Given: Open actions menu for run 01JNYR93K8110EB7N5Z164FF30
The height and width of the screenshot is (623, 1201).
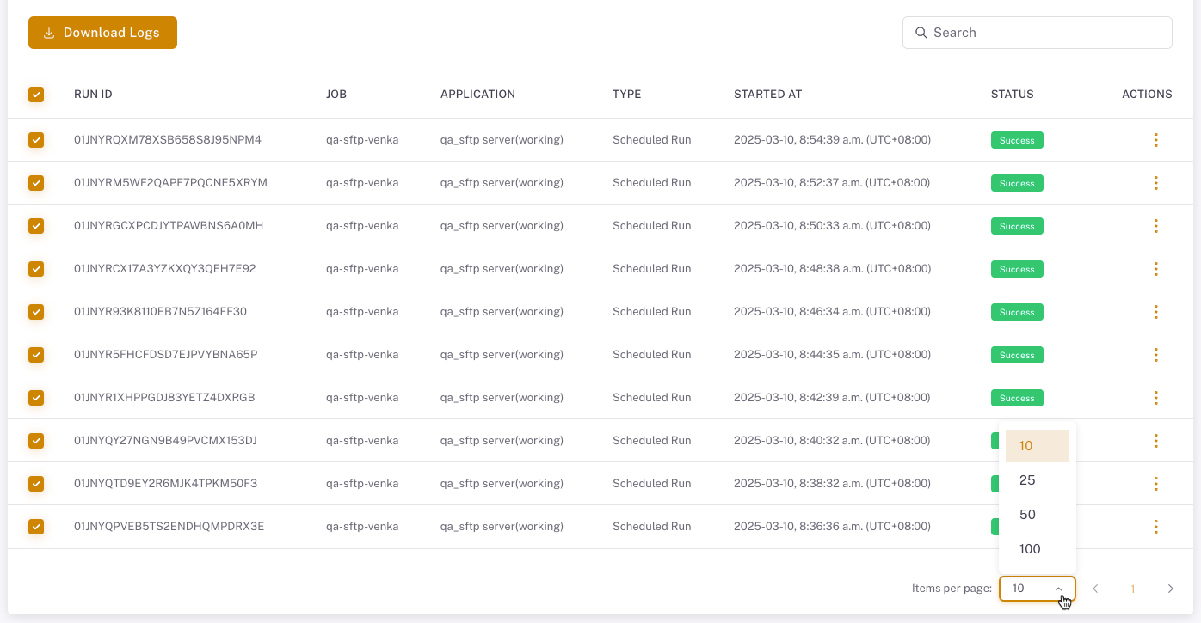Looking at the screenshot, I should tap(1155, 312).
